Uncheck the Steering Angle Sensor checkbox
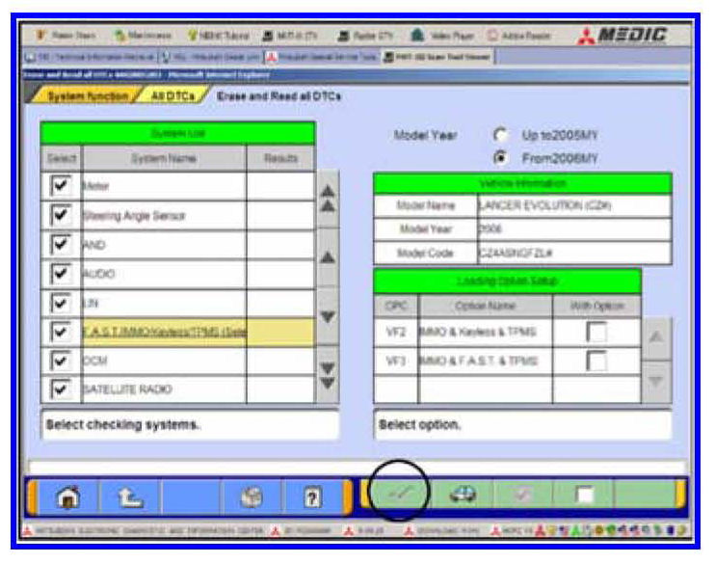 (x=61, y=215)
